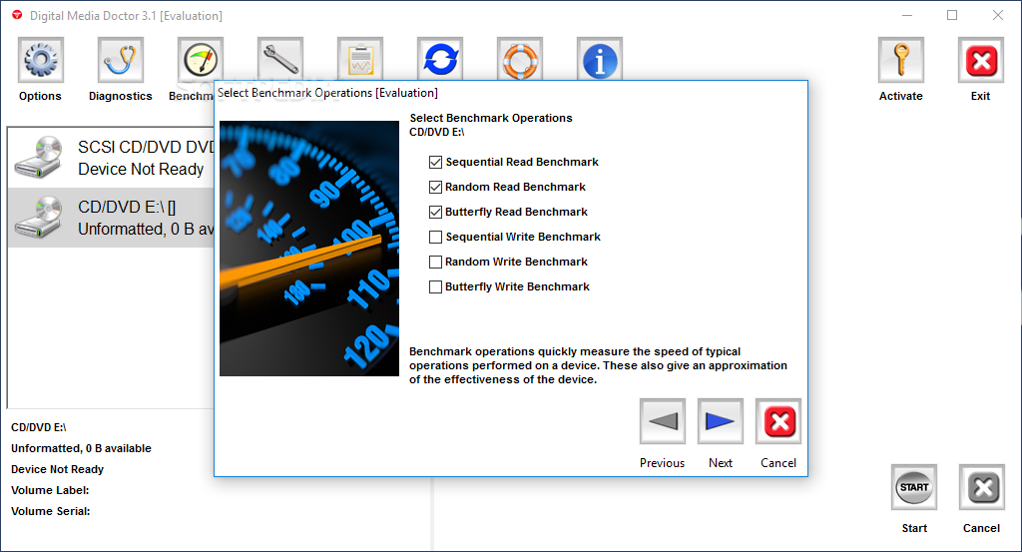Click the benchmark description paragraph
This screenshot has height=552, width=1022.
[599, 365]
